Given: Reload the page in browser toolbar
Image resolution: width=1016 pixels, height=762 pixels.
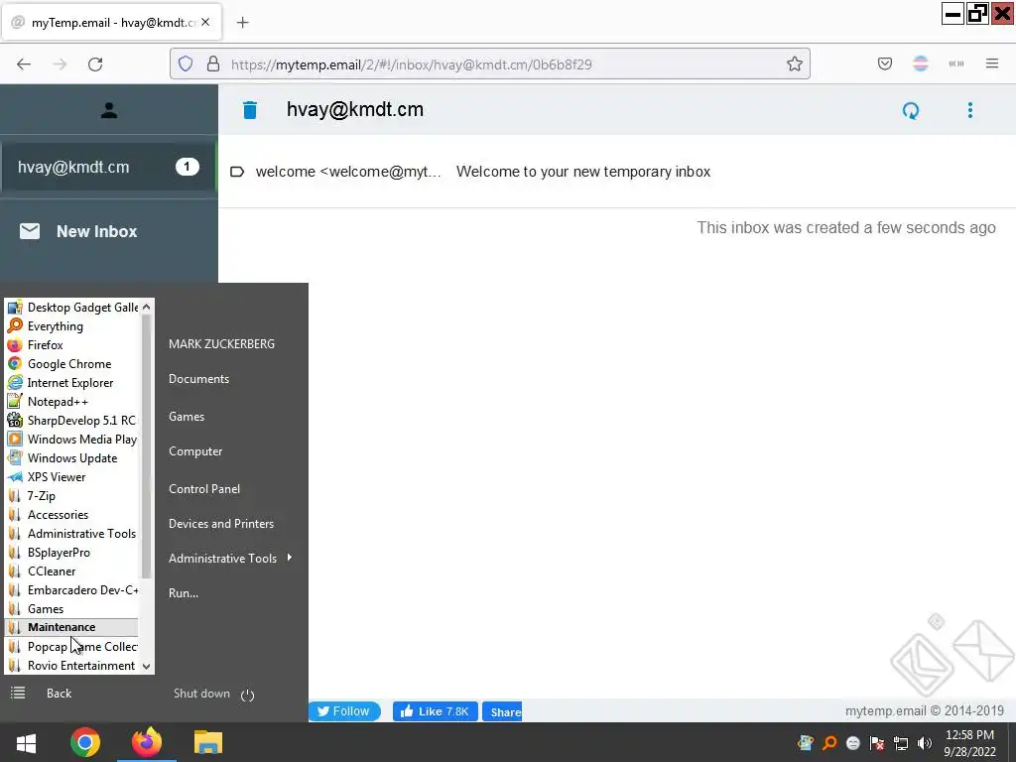Looking at the screenshot, I should 95,63.
